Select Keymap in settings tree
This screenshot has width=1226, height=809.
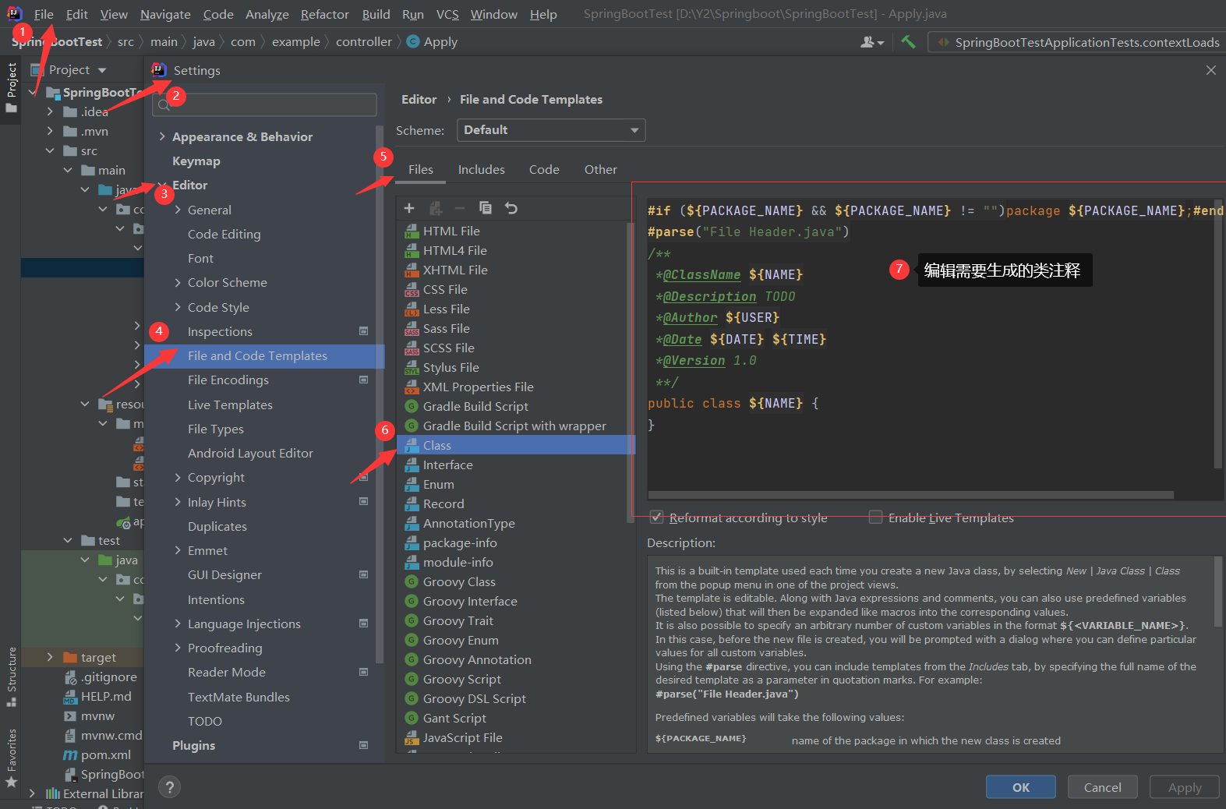[x=196, y=161]
